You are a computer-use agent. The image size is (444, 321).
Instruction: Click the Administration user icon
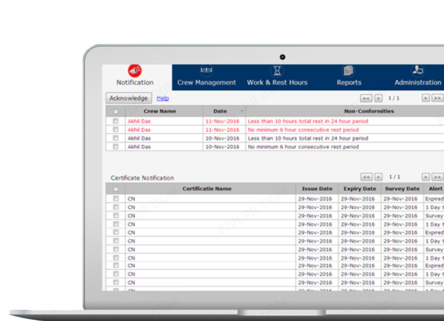point(418,70)
